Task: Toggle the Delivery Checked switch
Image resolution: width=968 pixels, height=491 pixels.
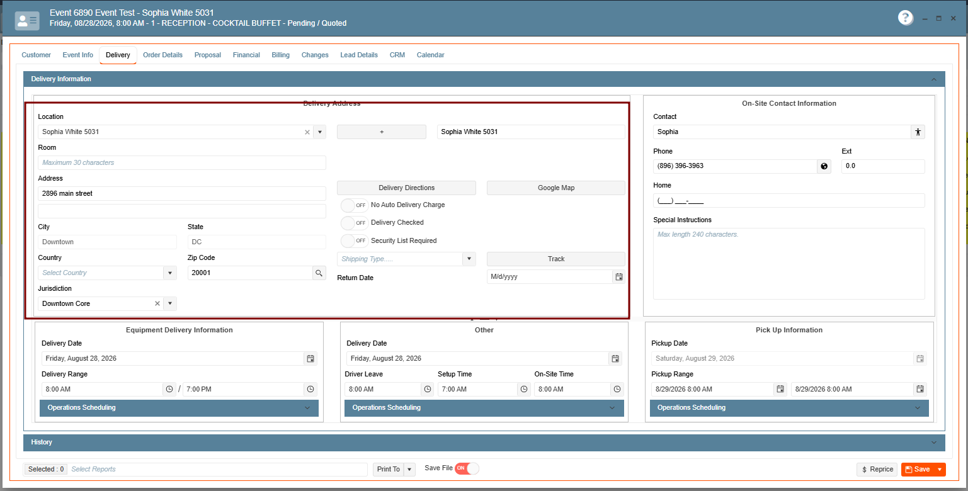Action: pyautogui.click(x=355, y=223)
